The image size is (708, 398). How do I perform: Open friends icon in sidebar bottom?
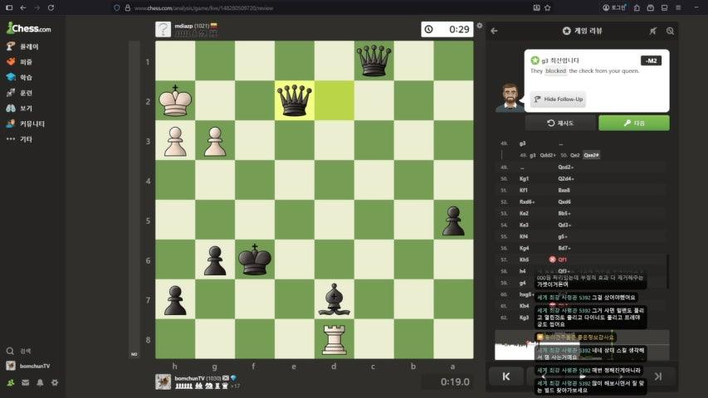click(x=11, y=382)
